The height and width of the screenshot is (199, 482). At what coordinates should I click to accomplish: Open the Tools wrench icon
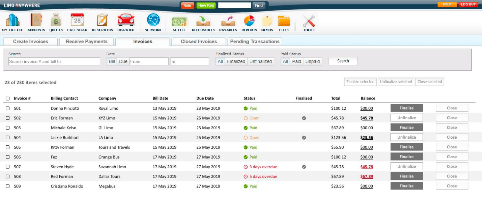pyautogui.click(x=309, y=21)
